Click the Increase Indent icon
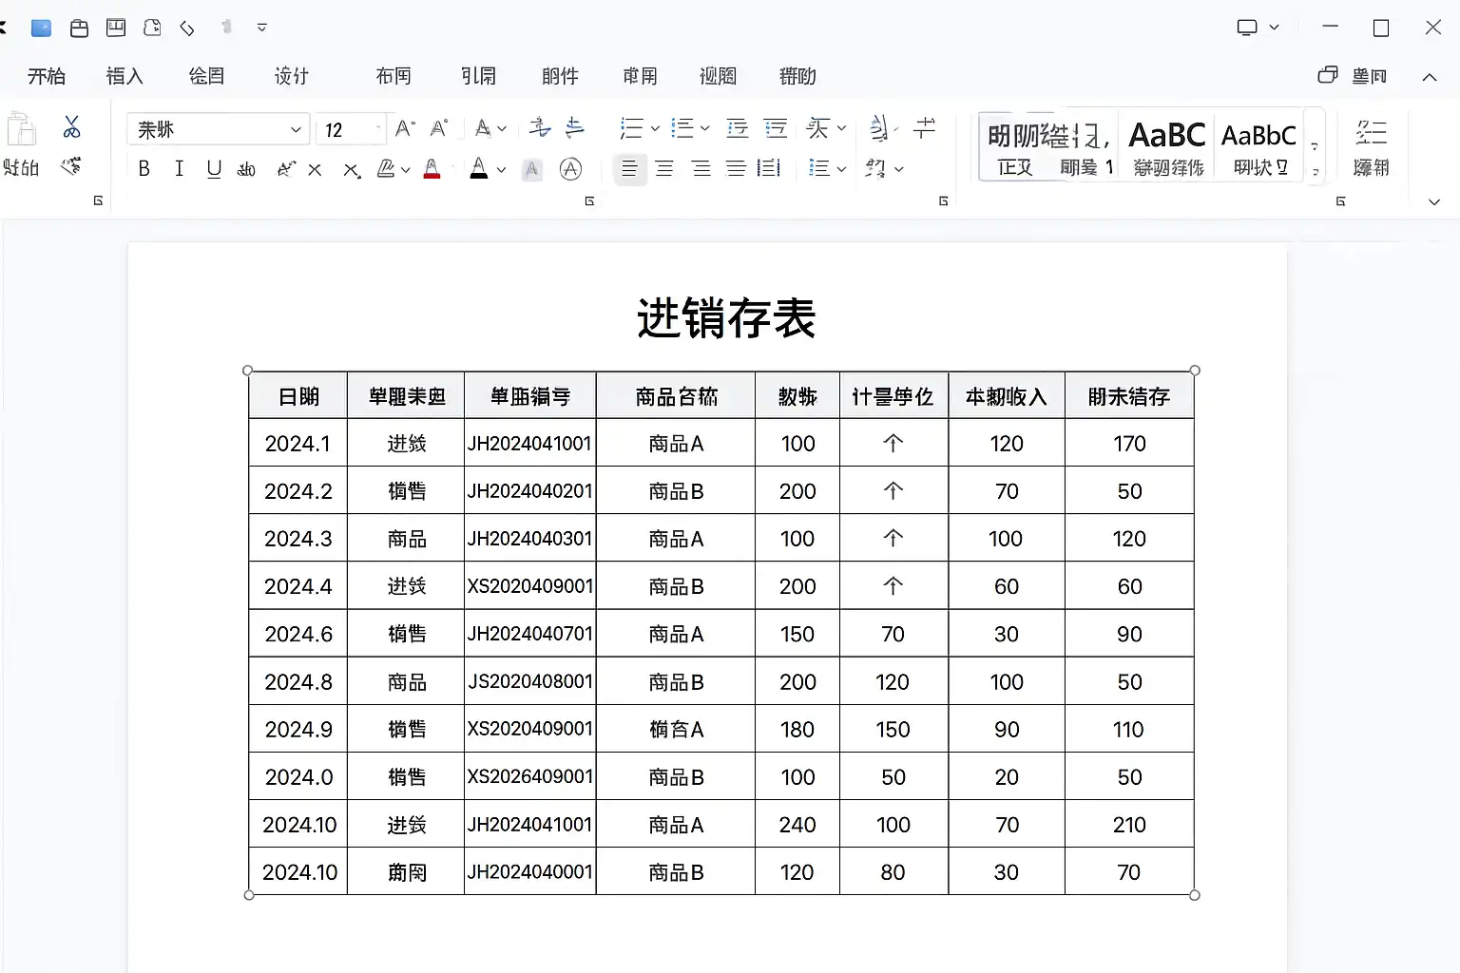Image resolution: width=1460 pixels, height=973 pixels. [776, 128]
